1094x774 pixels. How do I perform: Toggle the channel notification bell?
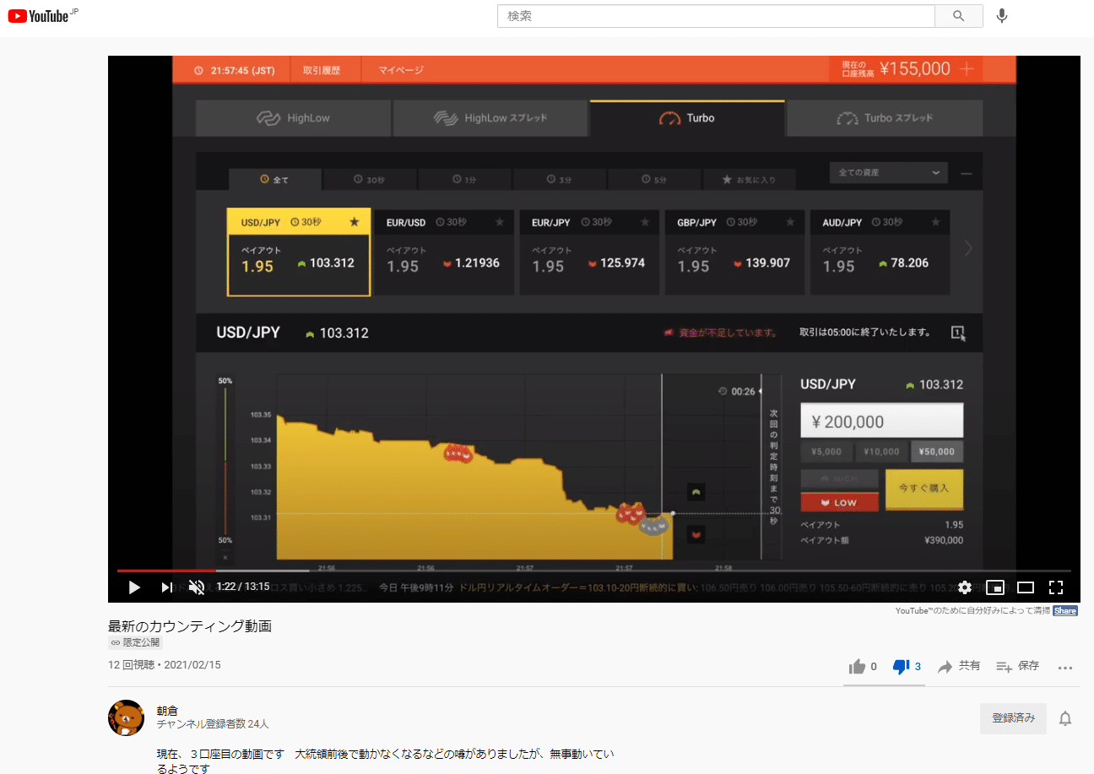1064,717
